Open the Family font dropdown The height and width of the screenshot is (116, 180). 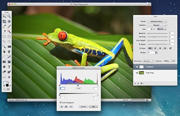(x=157, y=22)
